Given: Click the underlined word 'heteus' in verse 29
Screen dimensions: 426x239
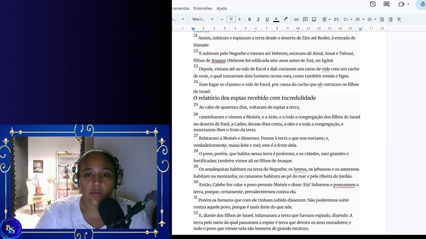Looking at the screenshot, I should point(300,169).
